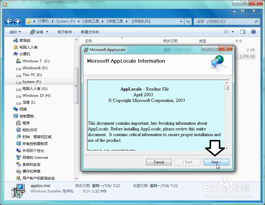
Task: Click 1系统工具 breadcrumb segment
Action: pyautogui.click(x=91, y=21)
